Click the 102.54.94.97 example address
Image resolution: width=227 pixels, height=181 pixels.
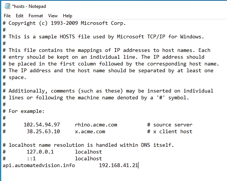[x=42, y=125]
